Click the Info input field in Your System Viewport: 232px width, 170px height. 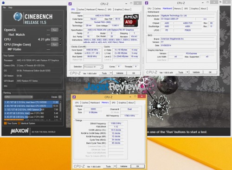39,86
